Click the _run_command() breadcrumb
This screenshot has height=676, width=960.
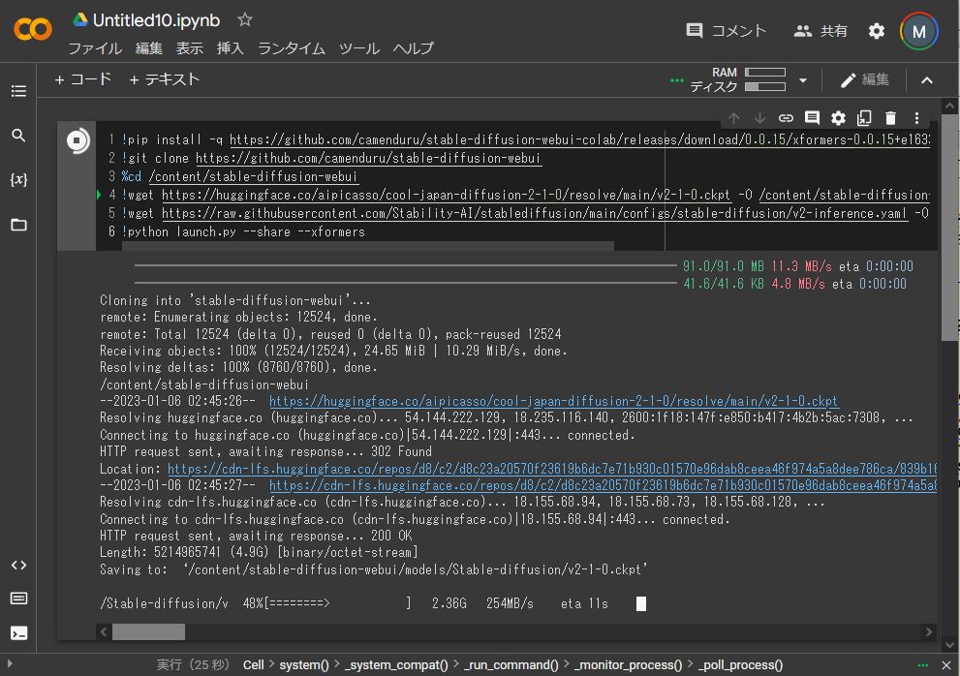(511, 665)
